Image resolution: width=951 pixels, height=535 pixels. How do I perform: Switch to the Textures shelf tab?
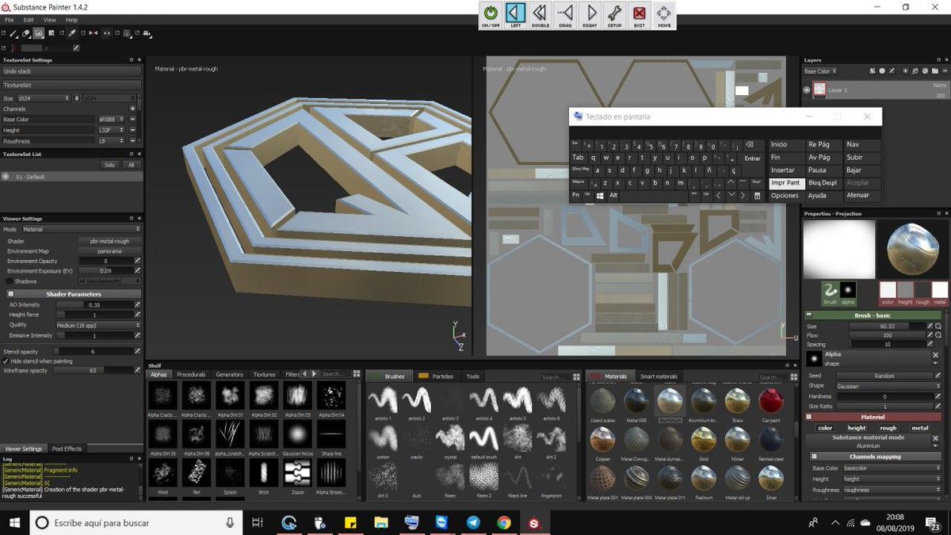tap(264, 375)
